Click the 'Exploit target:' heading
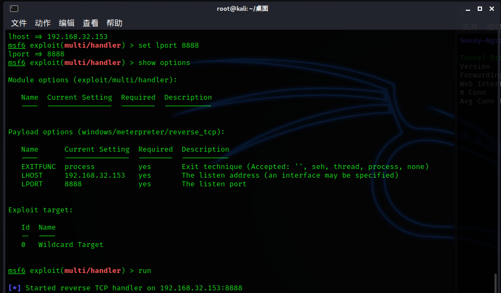Screen dimensions: 501x293 [x=40, y=210]
